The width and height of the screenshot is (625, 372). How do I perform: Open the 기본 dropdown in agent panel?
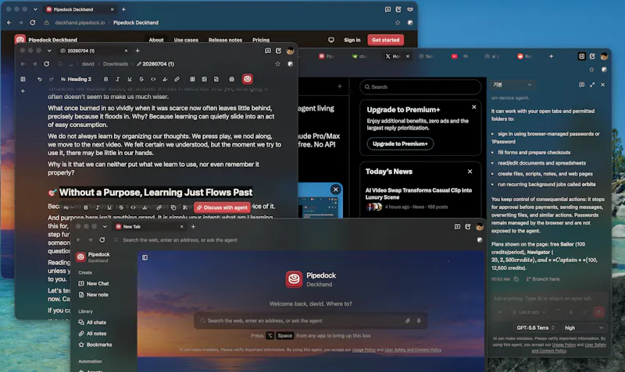point(512,84)
